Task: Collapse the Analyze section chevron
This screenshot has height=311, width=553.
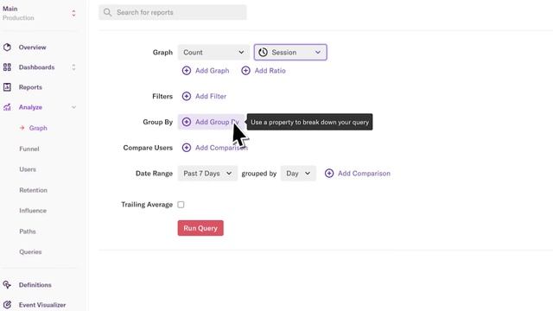Action: click(x=73, y=107)
